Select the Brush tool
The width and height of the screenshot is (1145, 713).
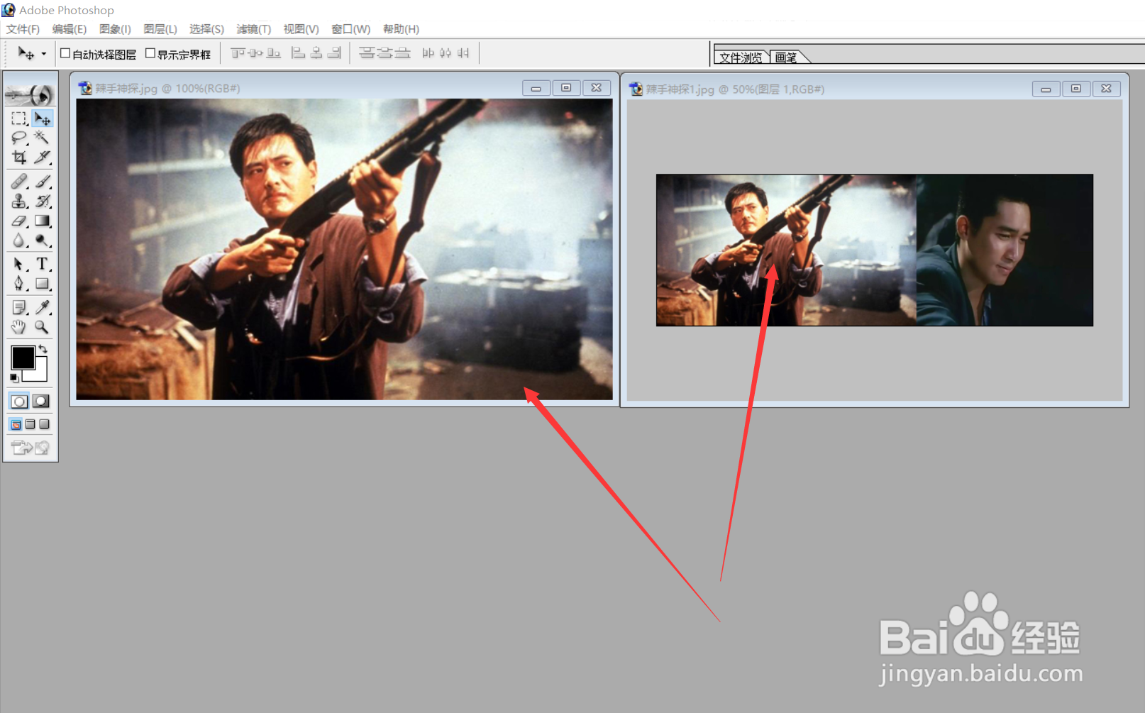click(42, 182)
